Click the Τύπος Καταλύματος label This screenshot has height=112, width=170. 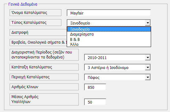[x=35, y=23]
